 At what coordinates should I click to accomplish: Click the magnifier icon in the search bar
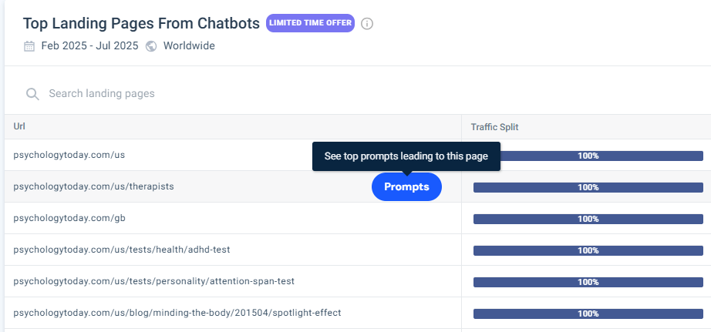point(32,94)
